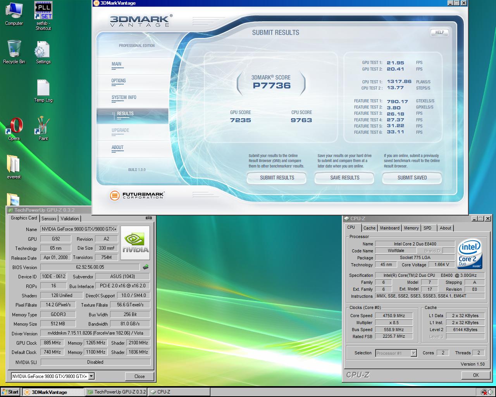
Task: Click the GPU-Z BIOS Version field
Action: 90,267
